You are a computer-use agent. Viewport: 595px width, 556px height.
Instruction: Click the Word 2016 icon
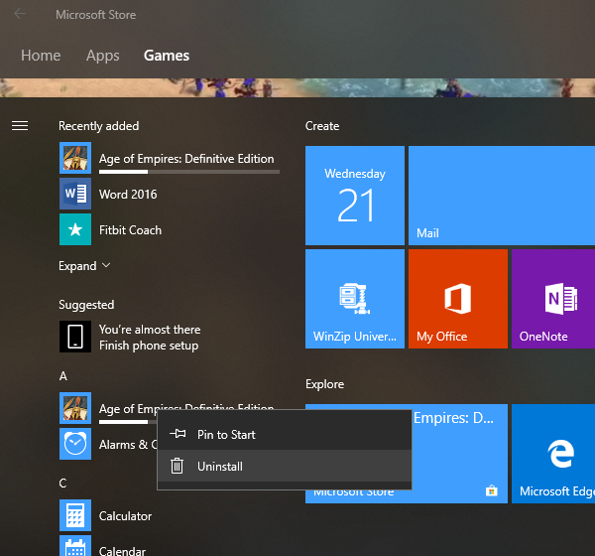pos(75,194)
